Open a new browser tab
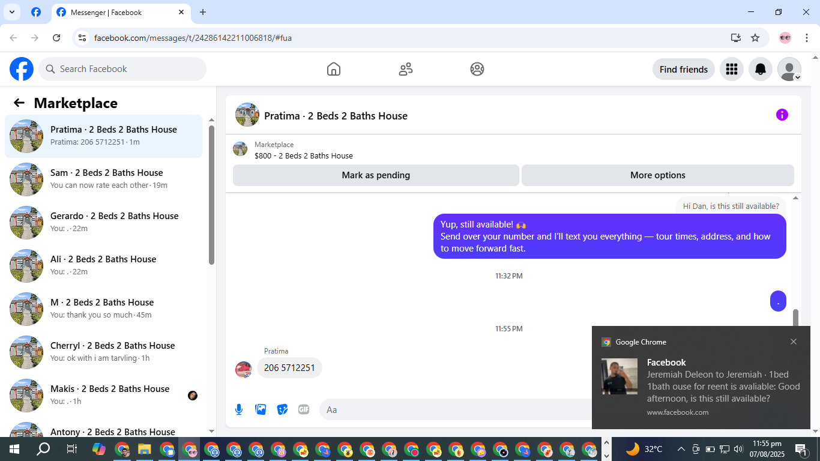Screen dimensions: 820x461 tap(203, 12)
